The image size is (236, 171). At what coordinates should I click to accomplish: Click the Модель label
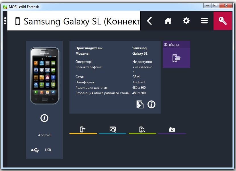(x=83, y=53)
